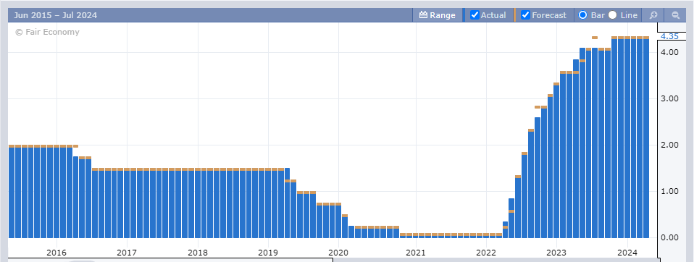Click the blue Actual color strip

(x=464, y=15)
